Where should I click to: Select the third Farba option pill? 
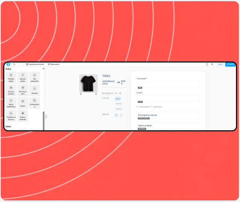(x=119, y=109)
